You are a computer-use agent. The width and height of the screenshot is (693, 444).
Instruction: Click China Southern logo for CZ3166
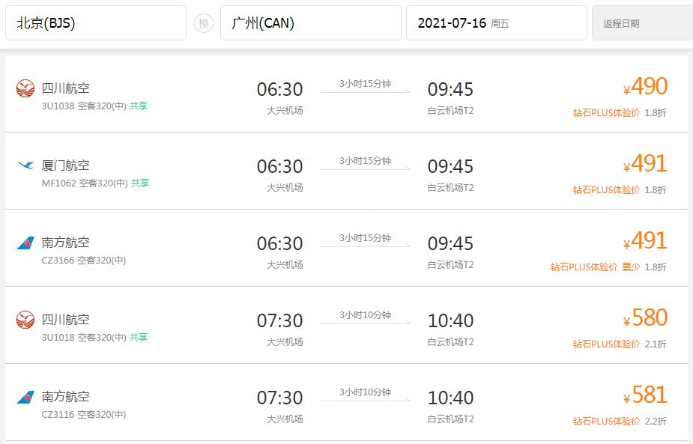click(x=25, y=243)
